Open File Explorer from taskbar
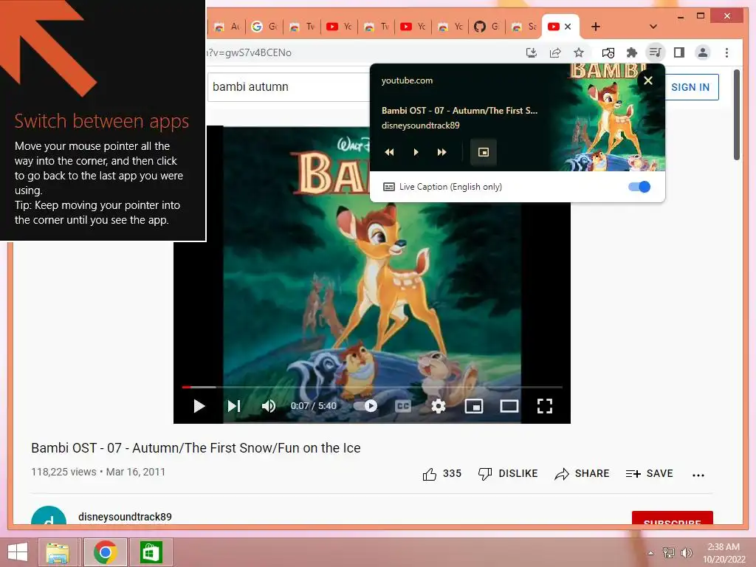 click(x=58, y=552)
